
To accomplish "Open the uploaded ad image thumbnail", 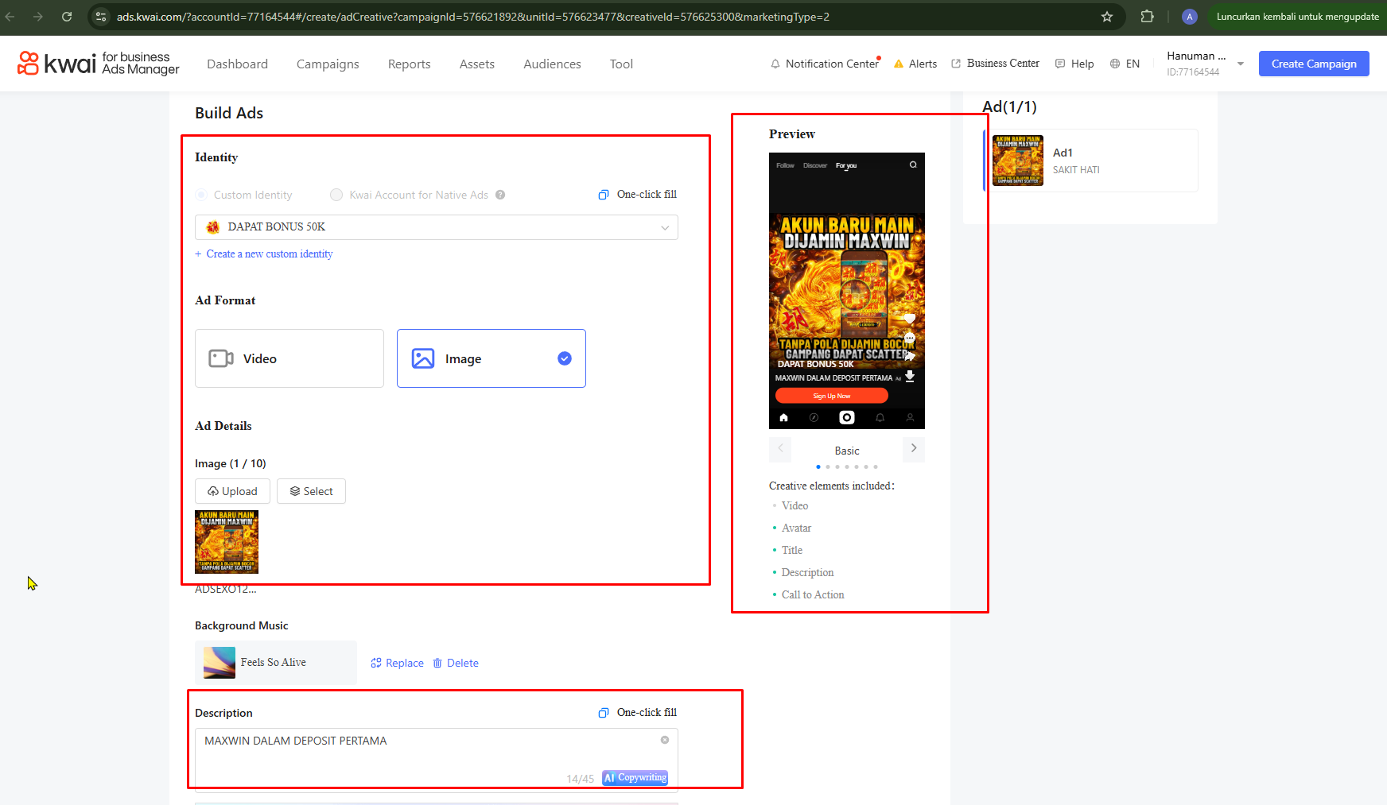I will 227,542.
